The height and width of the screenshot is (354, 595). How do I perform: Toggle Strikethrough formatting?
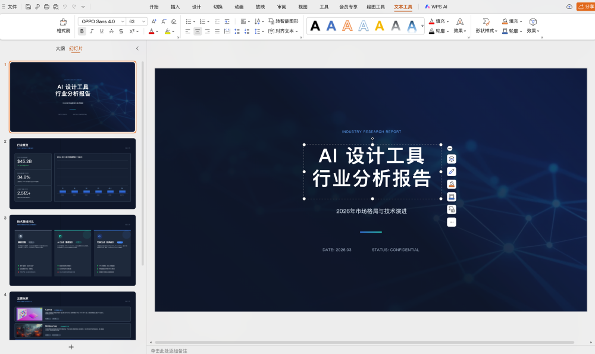coord(111,32)
